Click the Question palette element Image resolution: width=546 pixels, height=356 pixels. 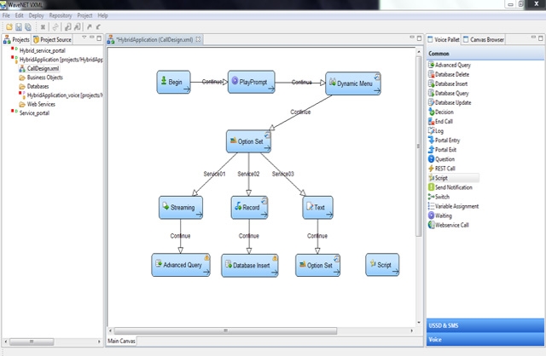point(446,159)
